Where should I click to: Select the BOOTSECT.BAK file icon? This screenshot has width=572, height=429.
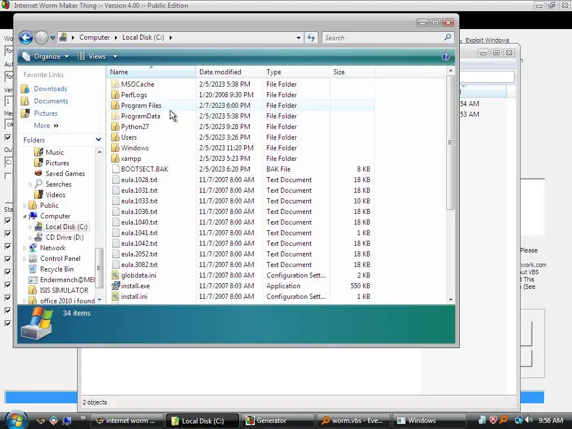(x=115, y=169)
